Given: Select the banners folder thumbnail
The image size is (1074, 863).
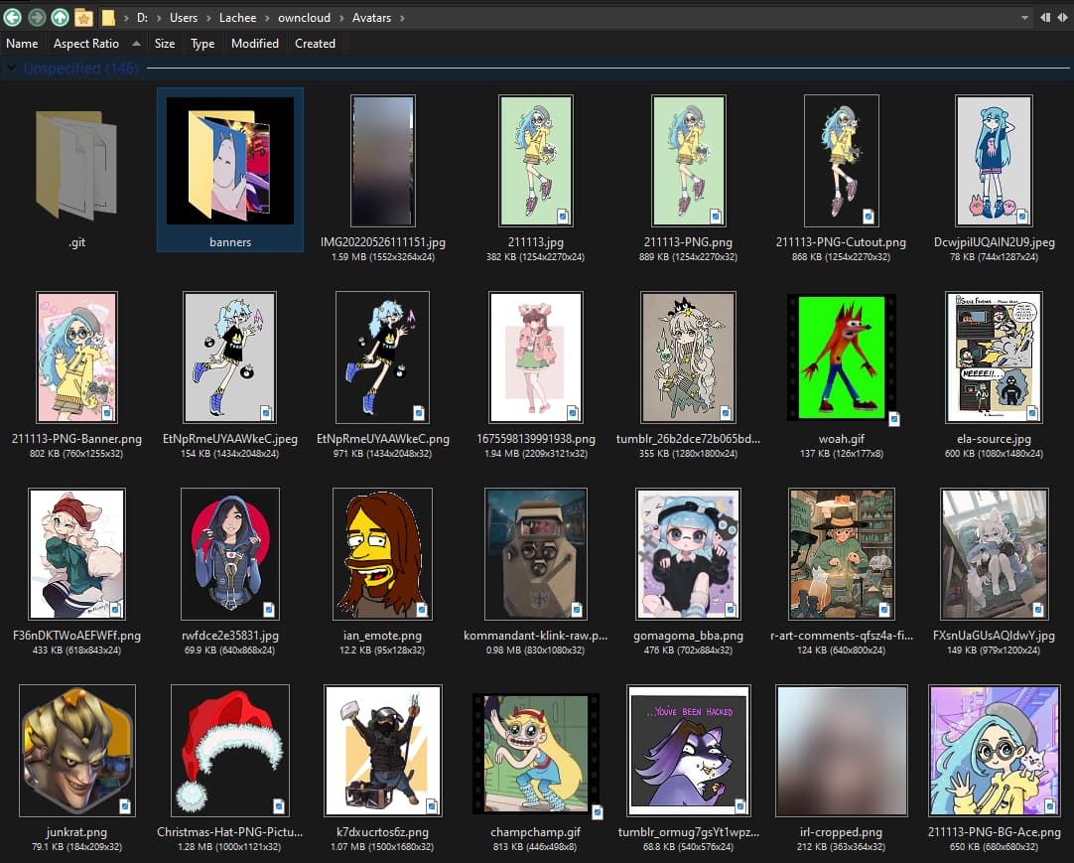Looking at the screenshot, I should coord(230,161).
